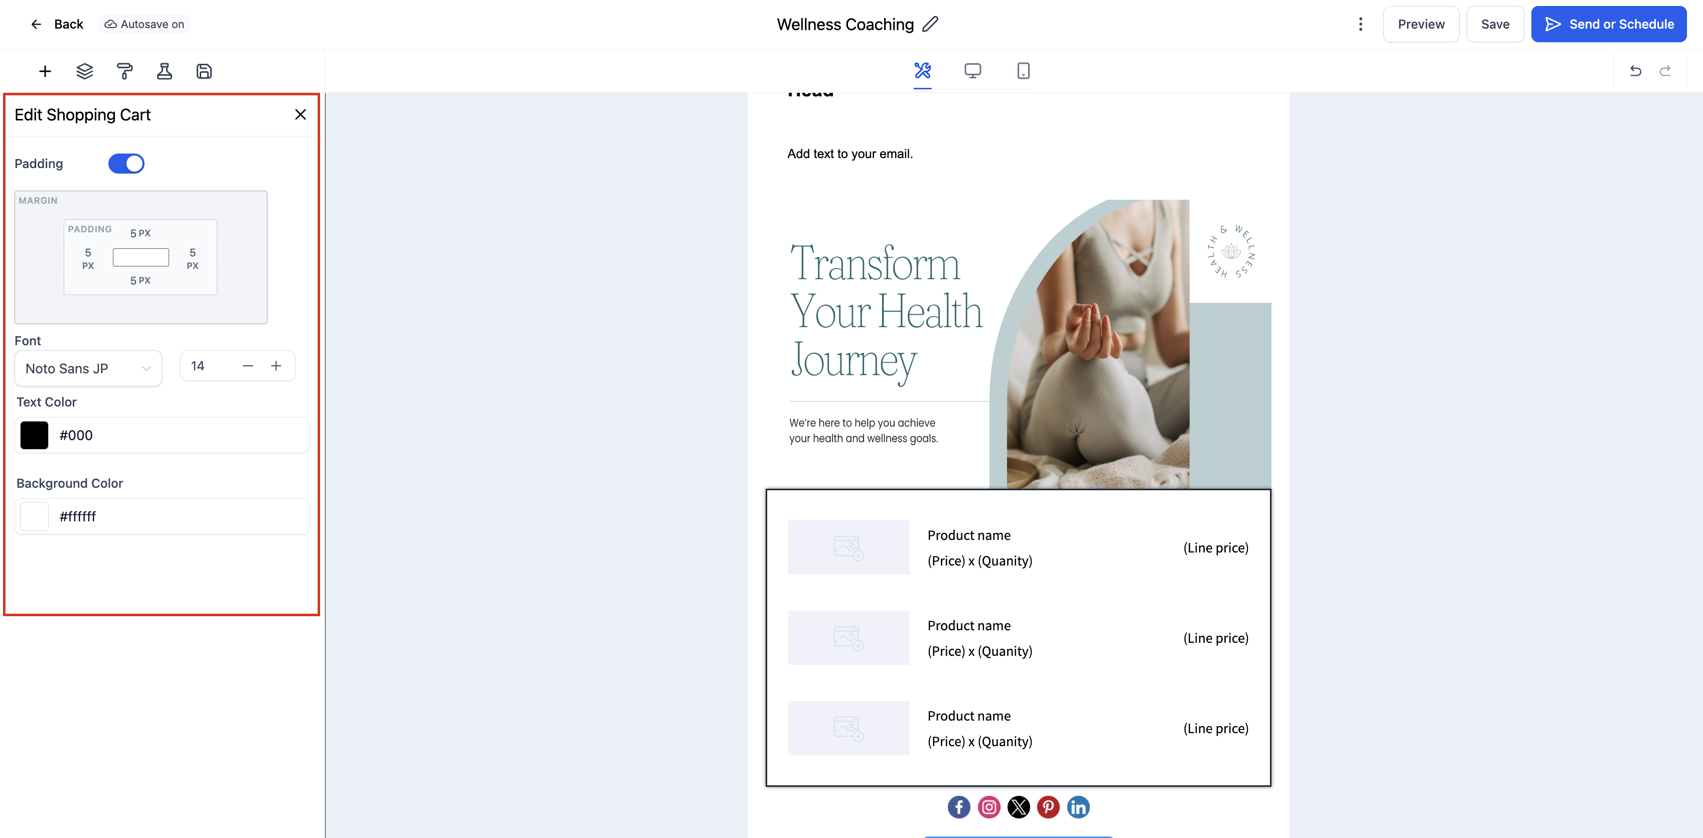Open the paint roller styles icon
The height and width of the screenshot is (838, 1703).
coord(124,71)
